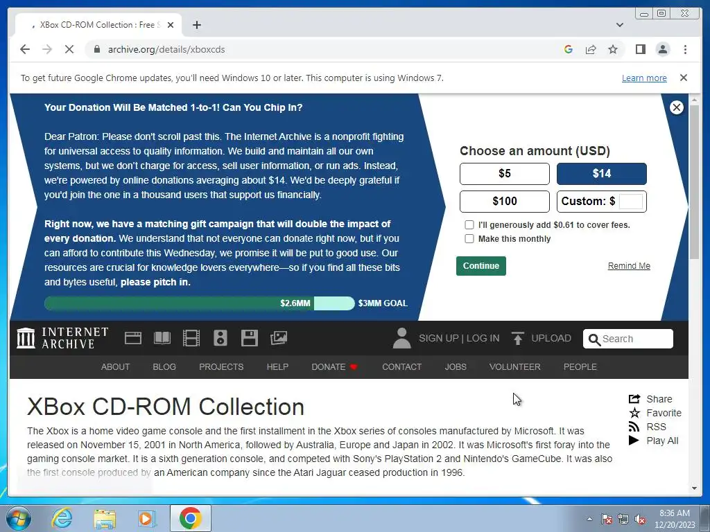Open the Internet Archive home logo
Image resolution: width=710 pixels, height=532 pixels.
(x=62, y=338)
